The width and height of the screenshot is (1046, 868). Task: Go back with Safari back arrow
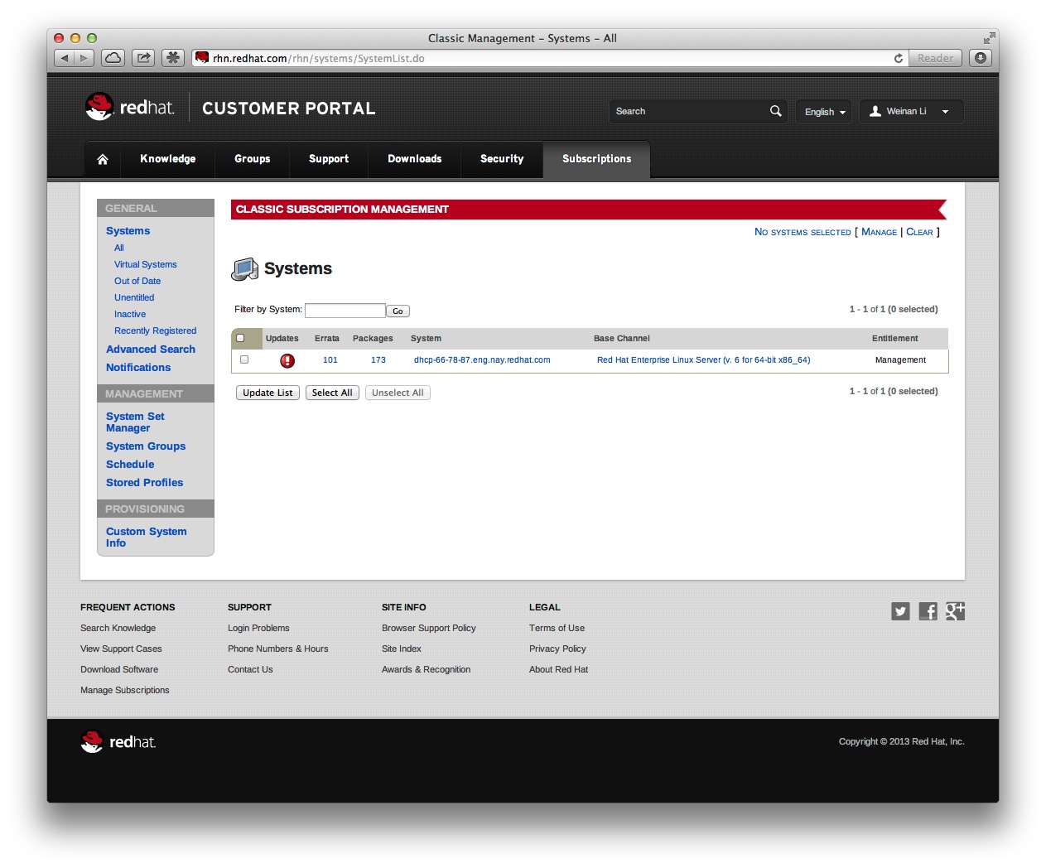[x=64, y=58]
